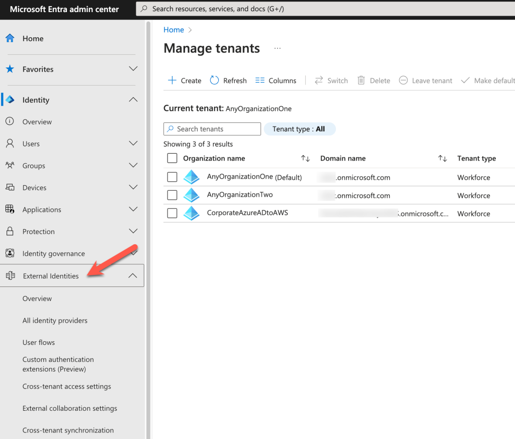The width and height of the screenshot is (515, 439).
Task: Expand the Users section
Action: point(133,143)
